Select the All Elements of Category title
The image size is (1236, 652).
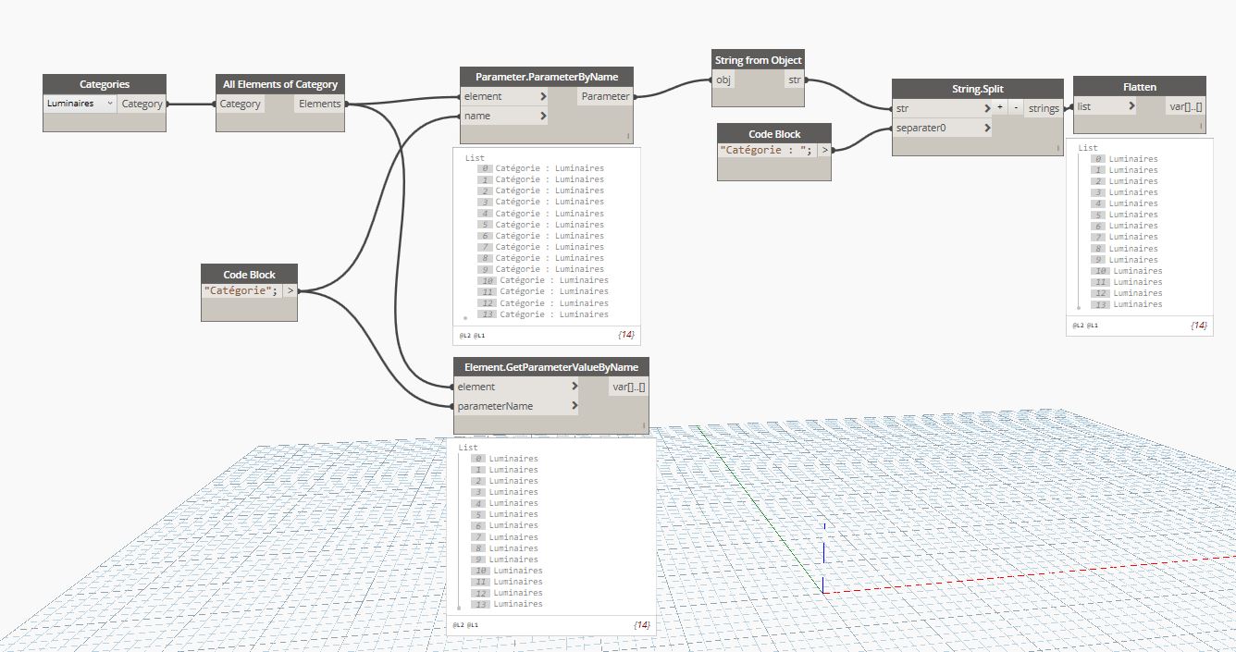(281, 84)
